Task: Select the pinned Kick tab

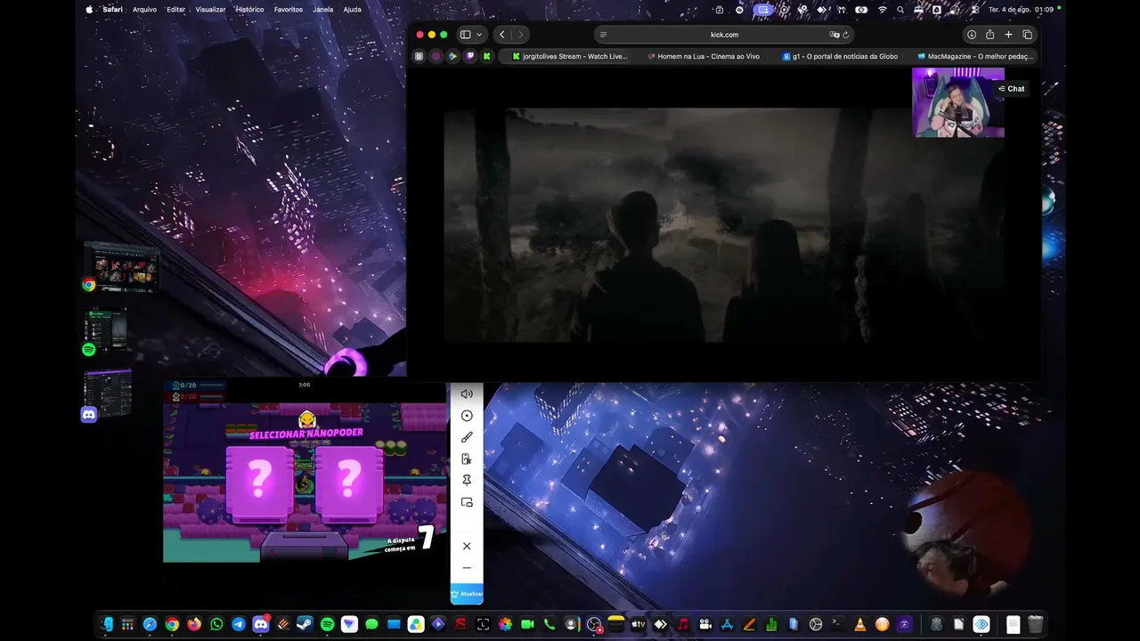Action: pyautogui.click(x=487, y=56)
